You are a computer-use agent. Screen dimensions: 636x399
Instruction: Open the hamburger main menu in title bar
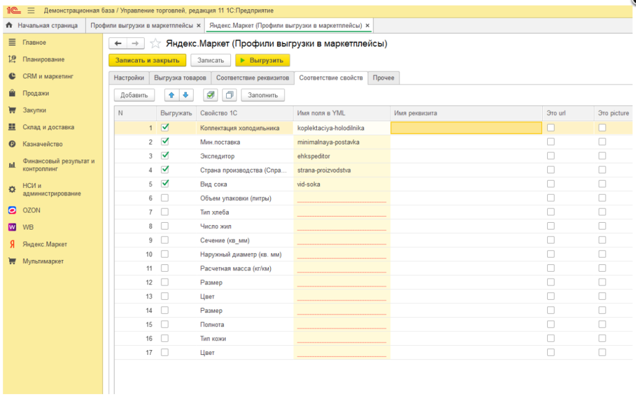click(31, 11)
